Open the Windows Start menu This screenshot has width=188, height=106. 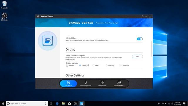coord(3,103)
